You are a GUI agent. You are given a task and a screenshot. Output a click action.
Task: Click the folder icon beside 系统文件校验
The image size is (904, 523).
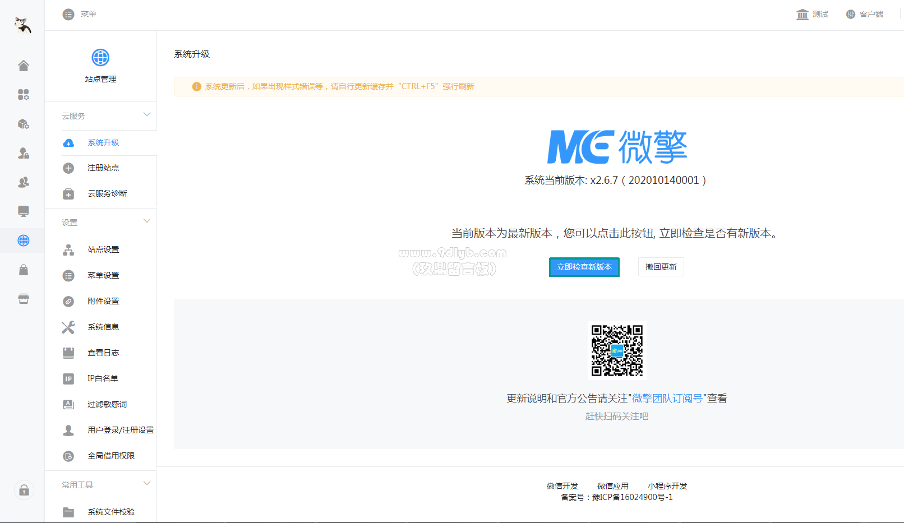click(x=68, y=512)
